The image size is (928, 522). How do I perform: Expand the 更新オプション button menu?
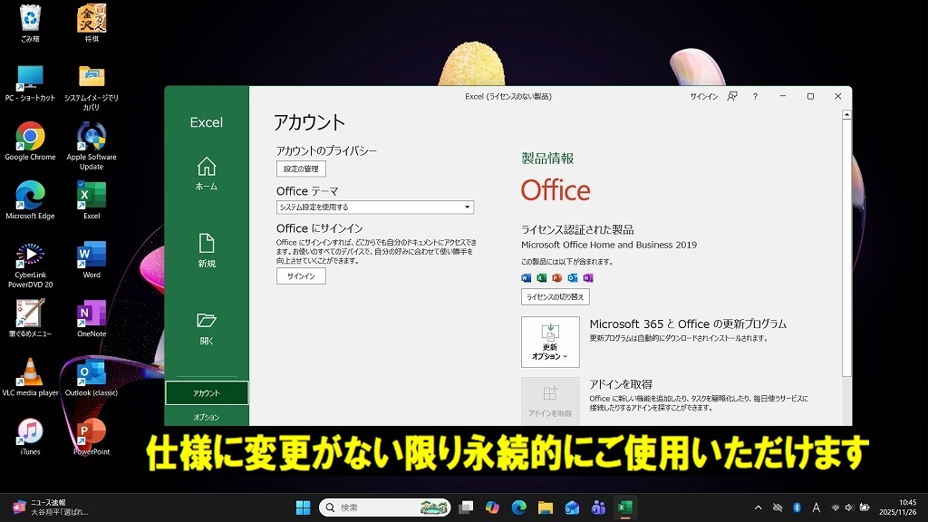point(550,342)
